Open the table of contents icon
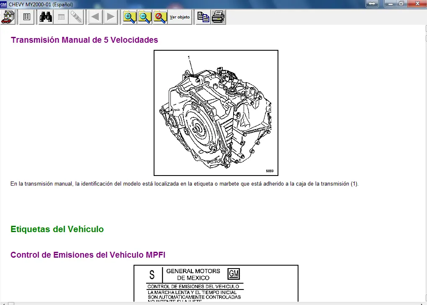427x305 pixels. click(26, 17)
